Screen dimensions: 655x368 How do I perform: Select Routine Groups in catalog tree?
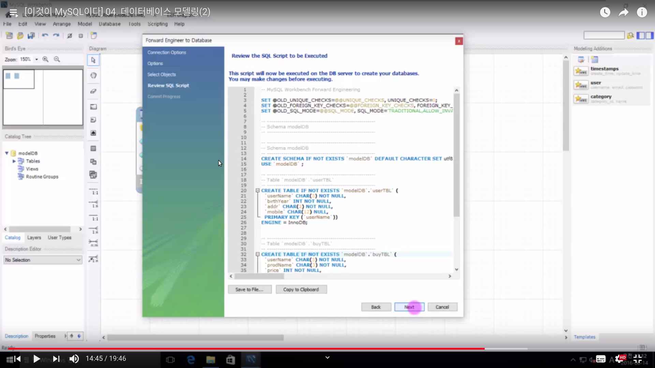coord(42,177)
